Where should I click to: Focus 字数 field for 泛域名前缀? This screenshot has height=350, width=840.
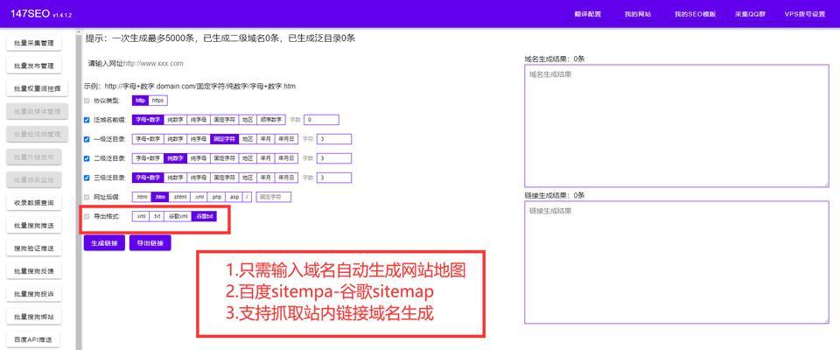click(321, 120)
